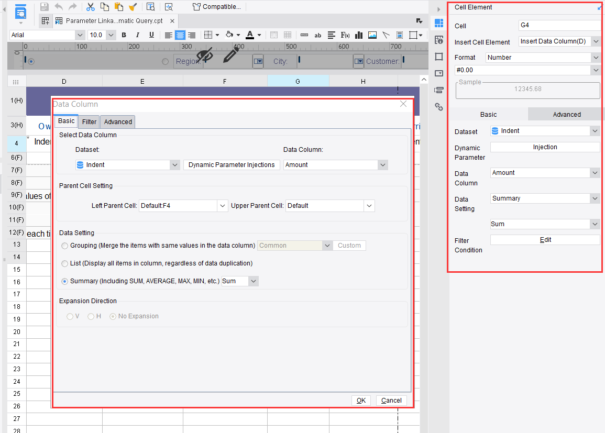Click the OK button in Data Column dialog

click(361, 400)
